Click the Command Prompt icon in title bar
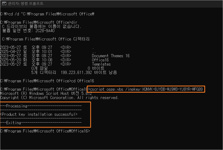223x150 pixels. 4,4
